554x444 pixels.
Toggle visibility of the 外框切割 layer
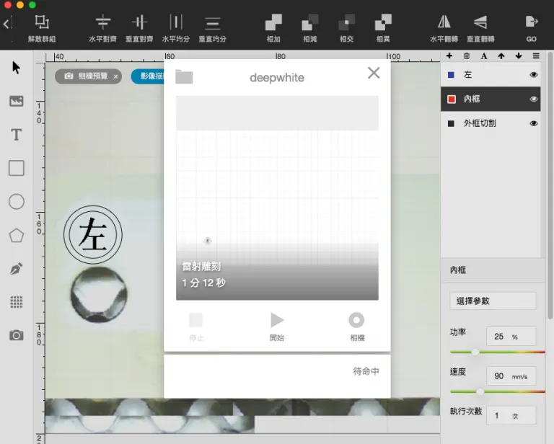tap(534, 123)
